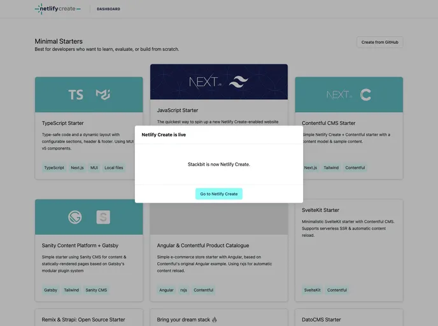Click the Gatsby logo on the Sanity card

[75, 217]
